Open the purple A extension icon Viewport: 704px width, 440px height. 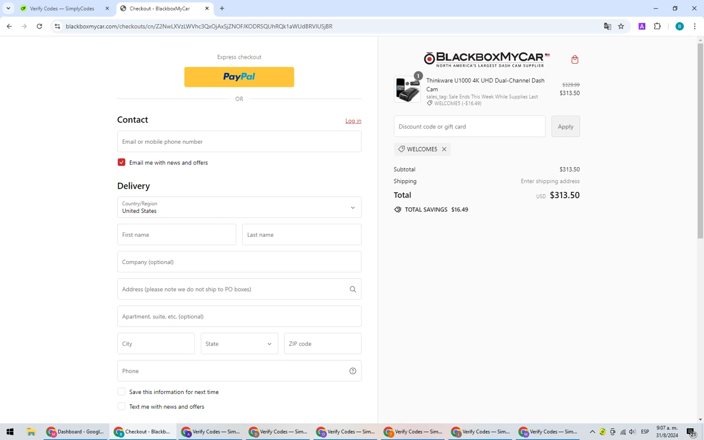[x=642, y=26]
